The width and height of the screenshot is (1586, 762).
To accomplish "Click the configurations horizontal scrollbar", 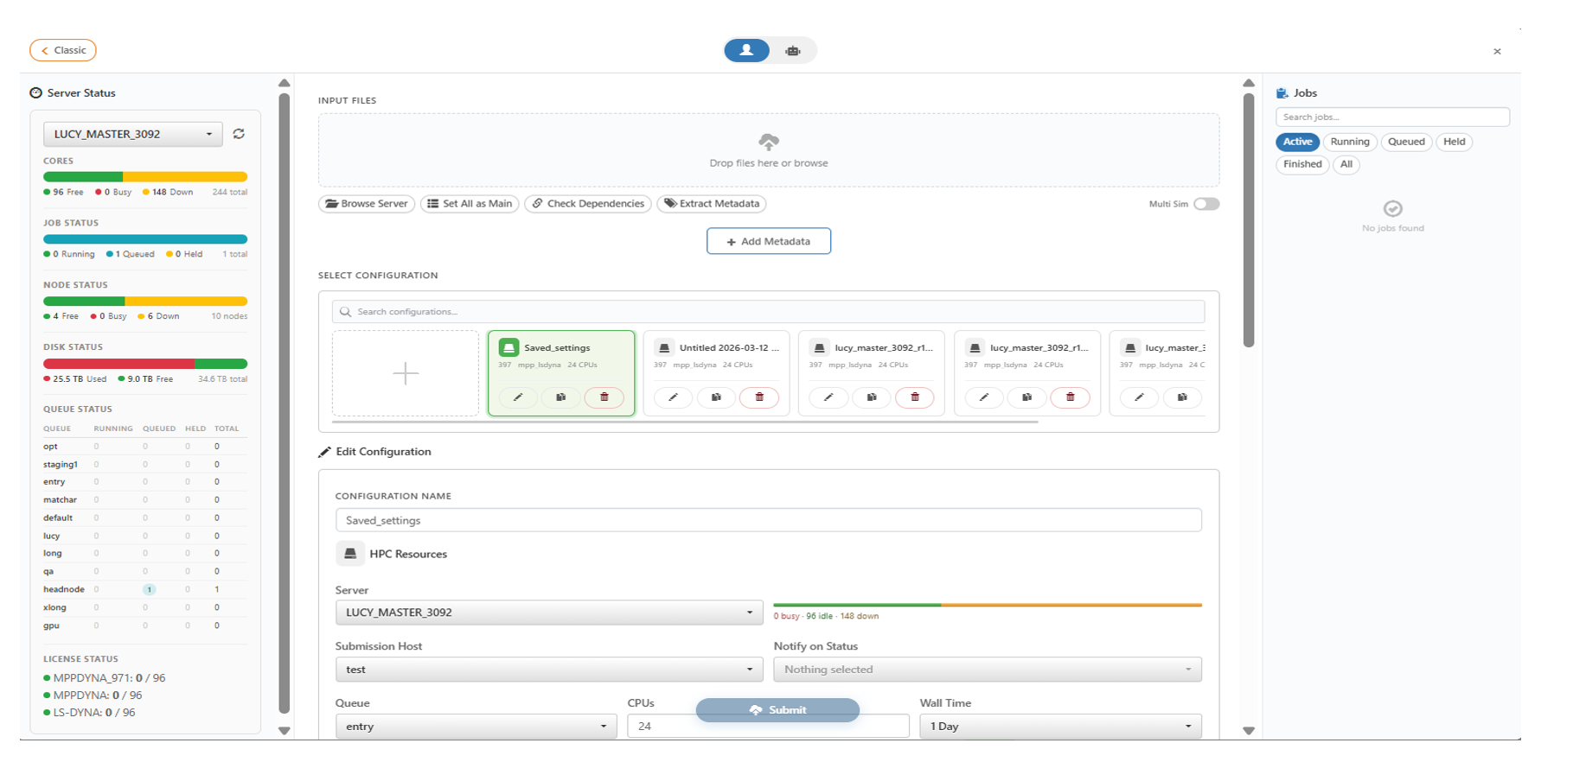I will click(684, 422).
